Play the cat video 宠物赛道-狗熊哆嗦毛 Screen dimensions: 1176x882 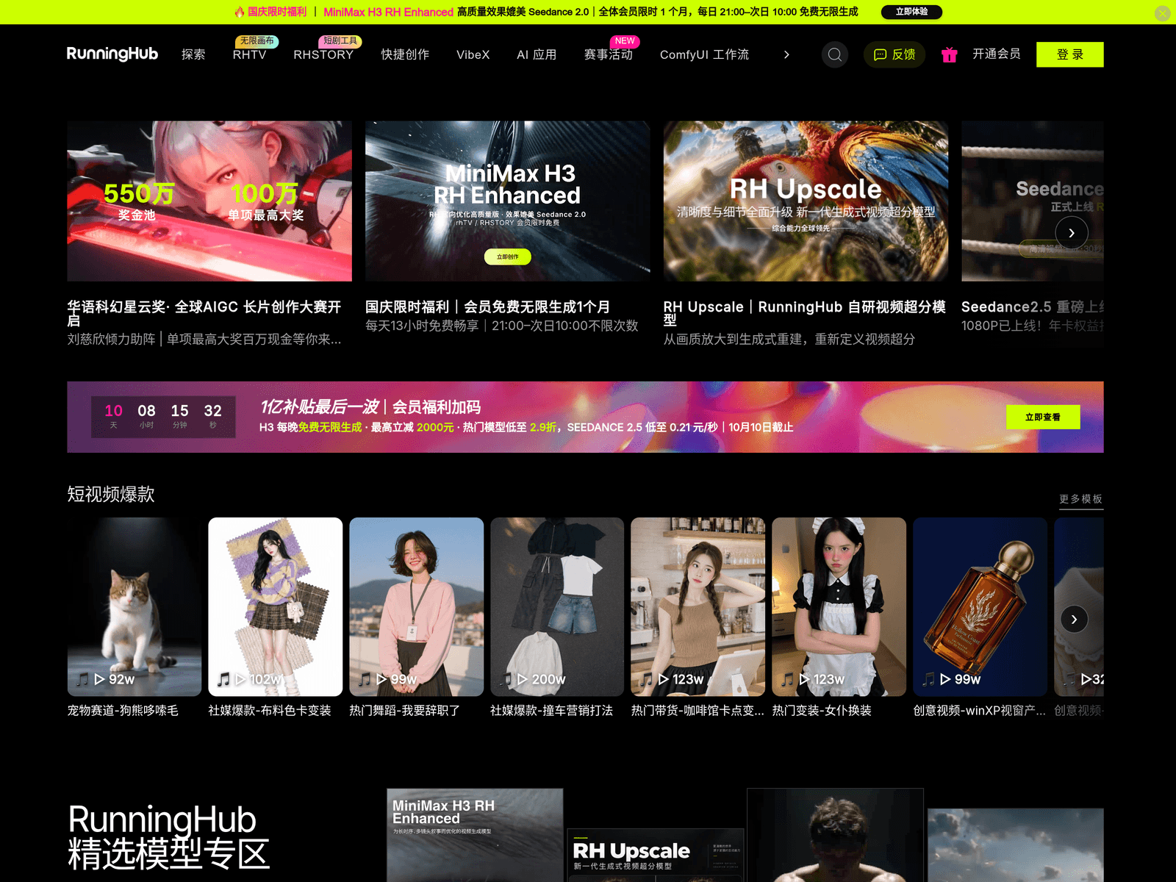[x=134, y=607]
